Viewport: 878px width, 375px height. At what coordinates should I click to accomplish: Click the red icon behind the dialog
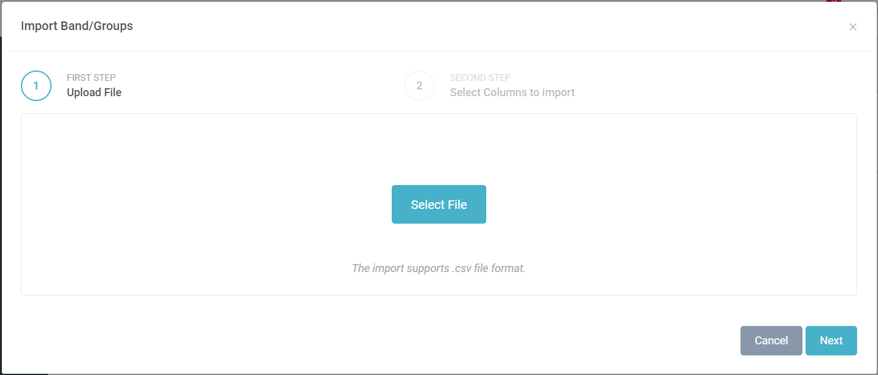[x=833, y=2]
